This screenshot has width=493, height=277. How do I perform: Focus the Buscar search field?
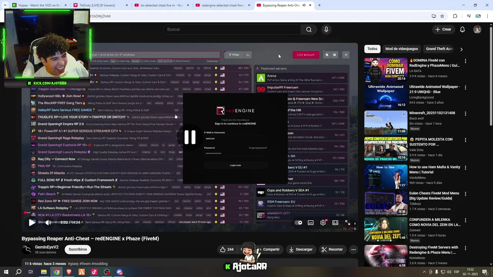pos(232,29)
